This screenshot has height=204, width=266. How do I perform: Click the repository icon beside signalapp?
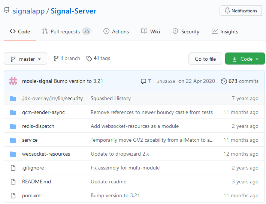point(7,10)
